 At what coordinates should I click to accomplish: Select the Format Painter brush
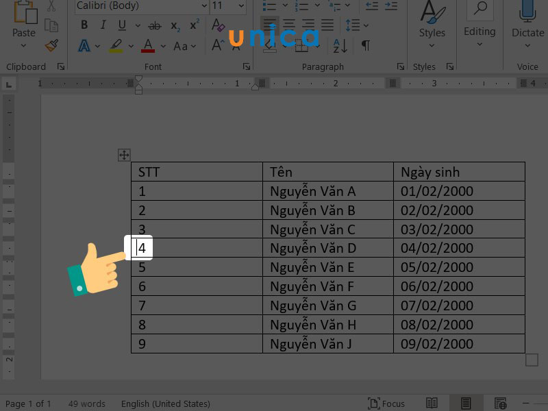pos(52,45)
